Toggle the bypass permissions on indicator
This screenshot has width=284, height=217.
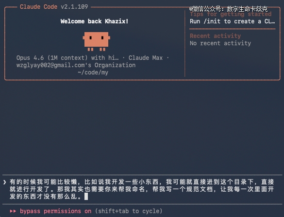pyautogui.click(x=56, y=211)
